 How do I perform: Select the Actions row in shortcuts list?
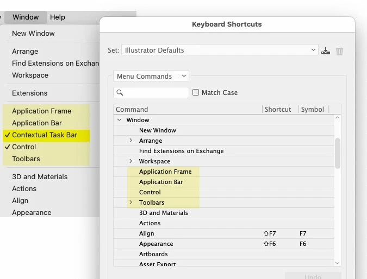pos(224,223)
